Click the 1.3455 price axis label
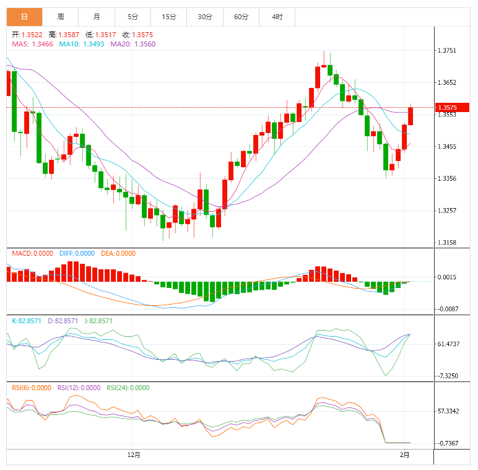The height and width of the screenshot is (470, 478). (447, 147)
